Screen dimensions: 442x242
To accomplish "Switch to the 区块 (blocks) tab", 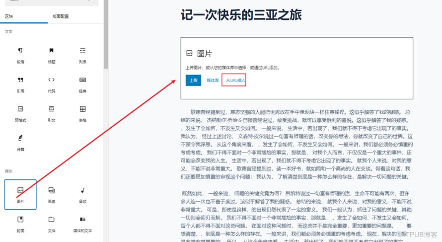I will coord(9,16).
